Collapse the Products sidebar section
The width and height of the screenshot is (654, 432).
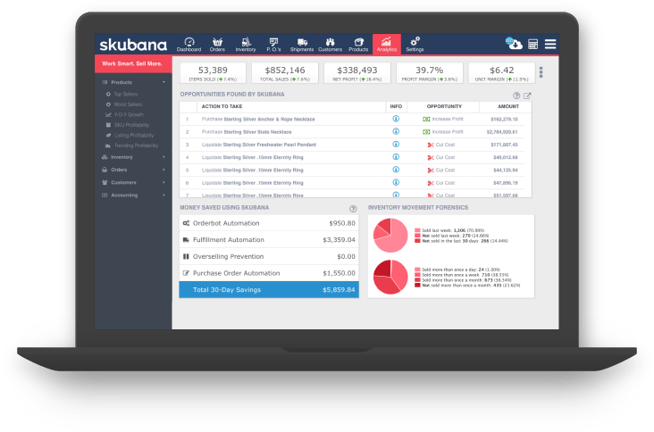click(x=133, y=82)
